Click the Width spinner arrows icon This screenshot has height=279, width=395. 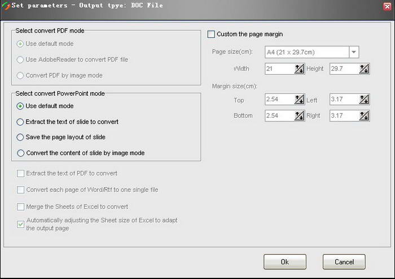pos(299,69)
